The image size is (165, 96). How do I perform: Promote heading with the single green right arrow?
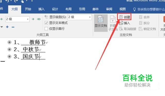tap(33, 19)
